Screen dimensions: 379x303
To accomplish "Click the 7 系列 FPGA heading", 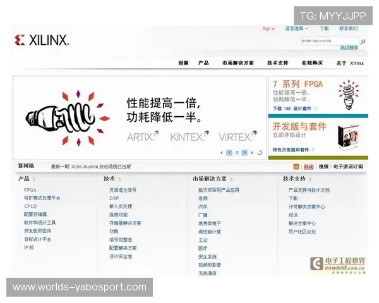I will coord(298,84).
